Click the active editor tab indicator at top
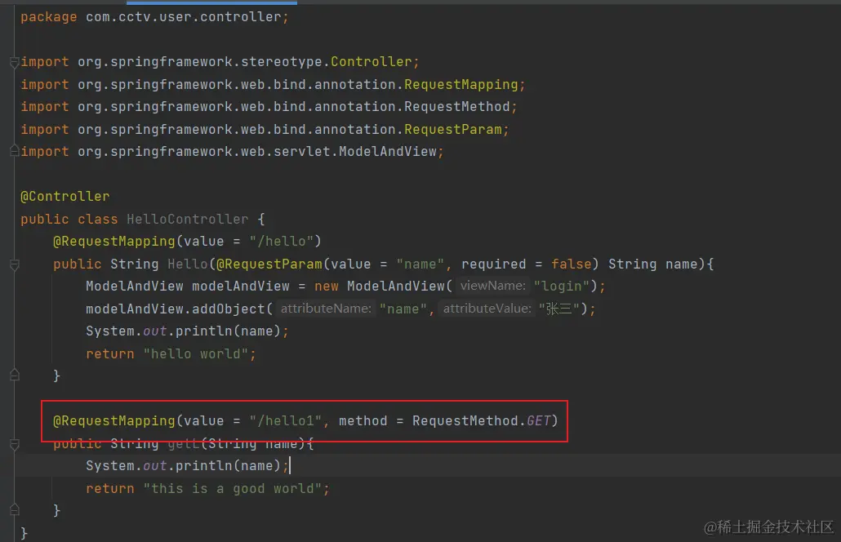This screenshot has width=841, height=542. coord(211,2)
